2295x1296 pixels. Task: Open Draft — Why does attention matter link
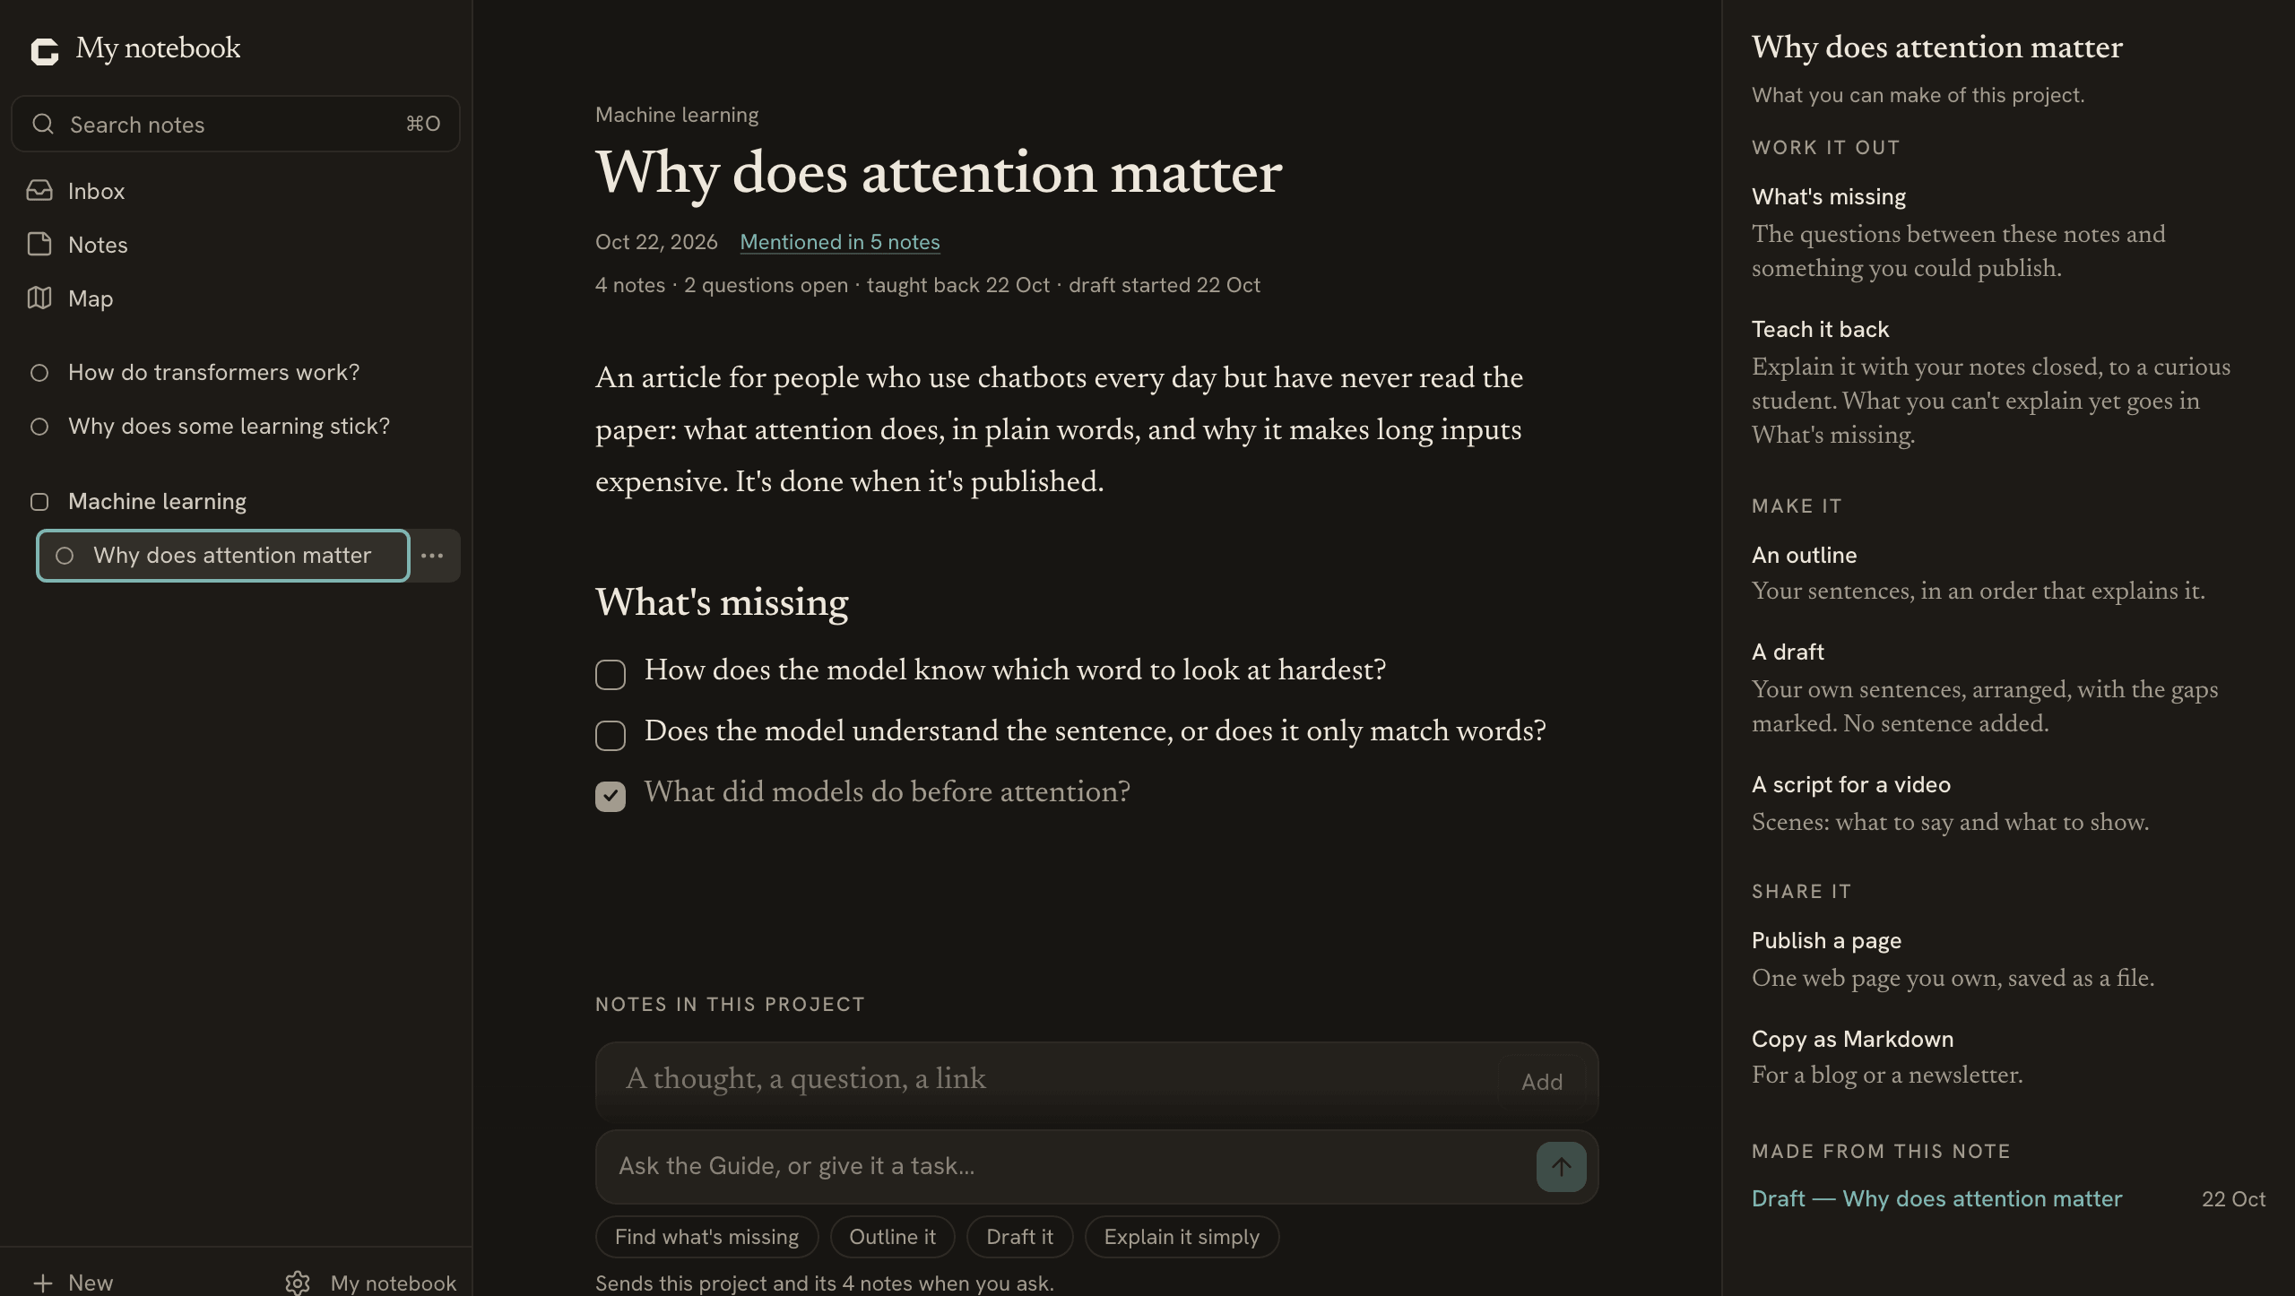[x=1936, y=1198]
